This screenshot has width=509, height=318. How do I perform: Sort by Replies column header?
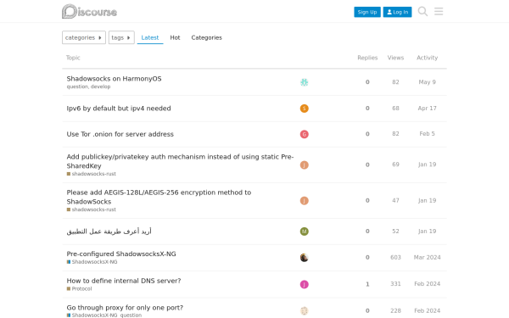click(367, 58)
